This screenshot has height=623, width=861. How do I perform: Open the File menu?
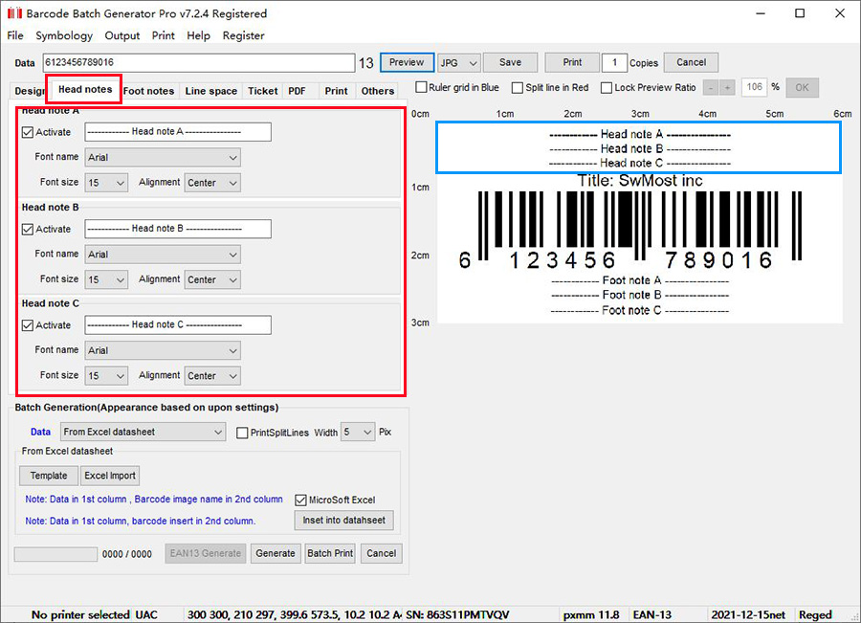point(15,35)
